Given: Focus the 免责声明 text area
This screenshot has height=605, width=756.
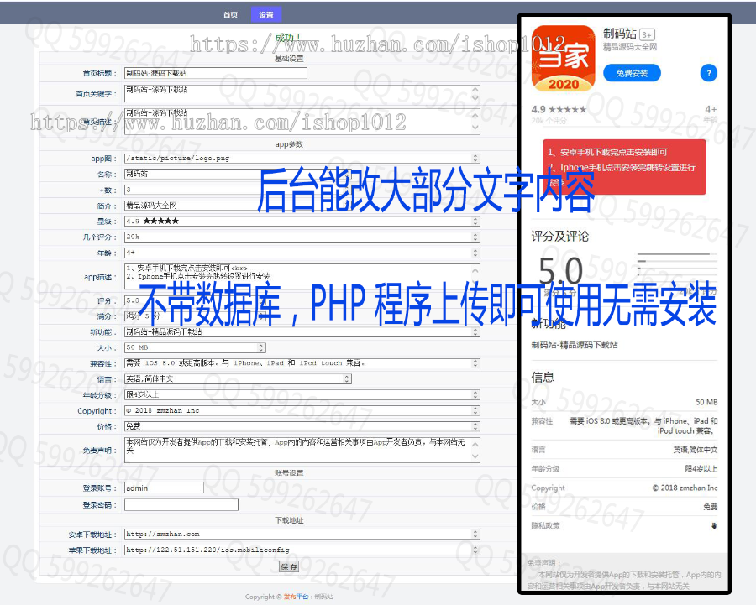Looking at the screenshot, I should click(302, 450).
